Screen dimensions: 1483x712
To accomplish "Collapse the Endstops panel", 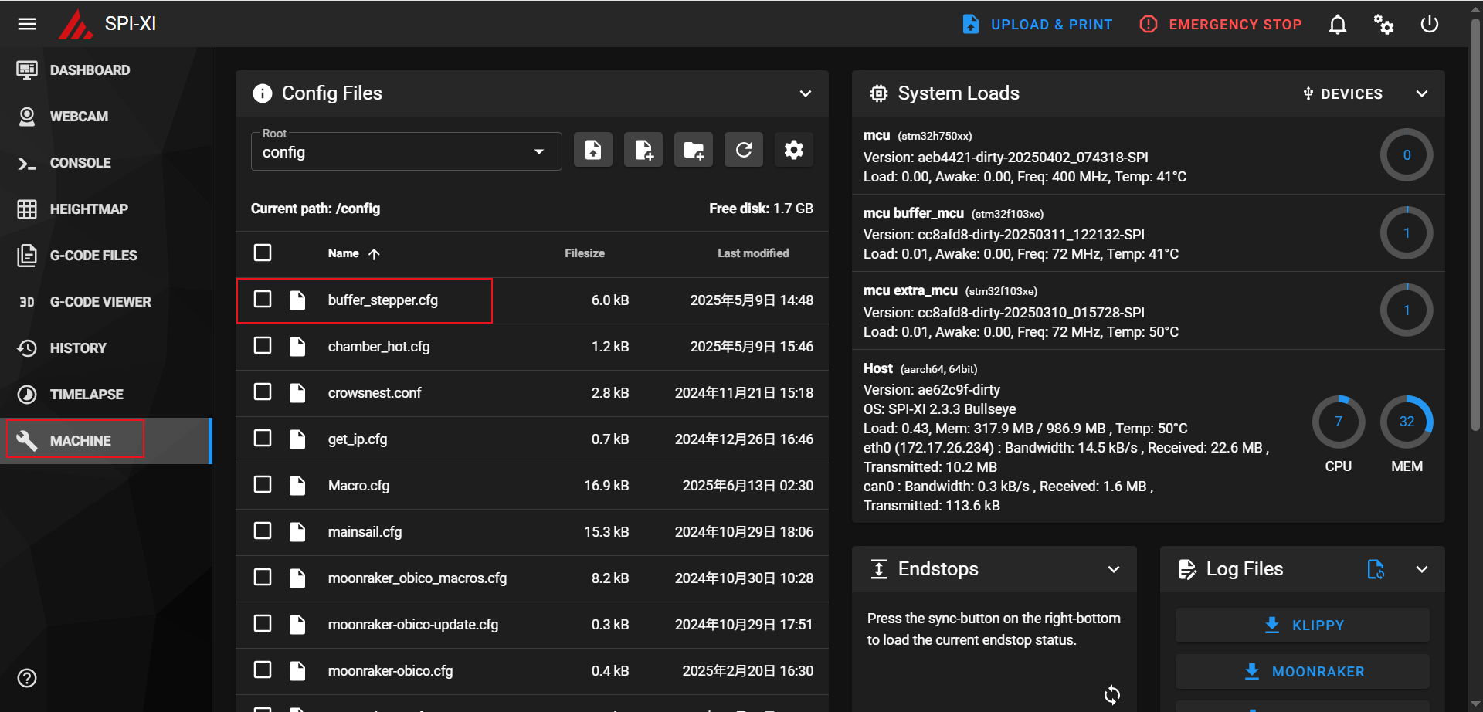I will (1113, 569).
